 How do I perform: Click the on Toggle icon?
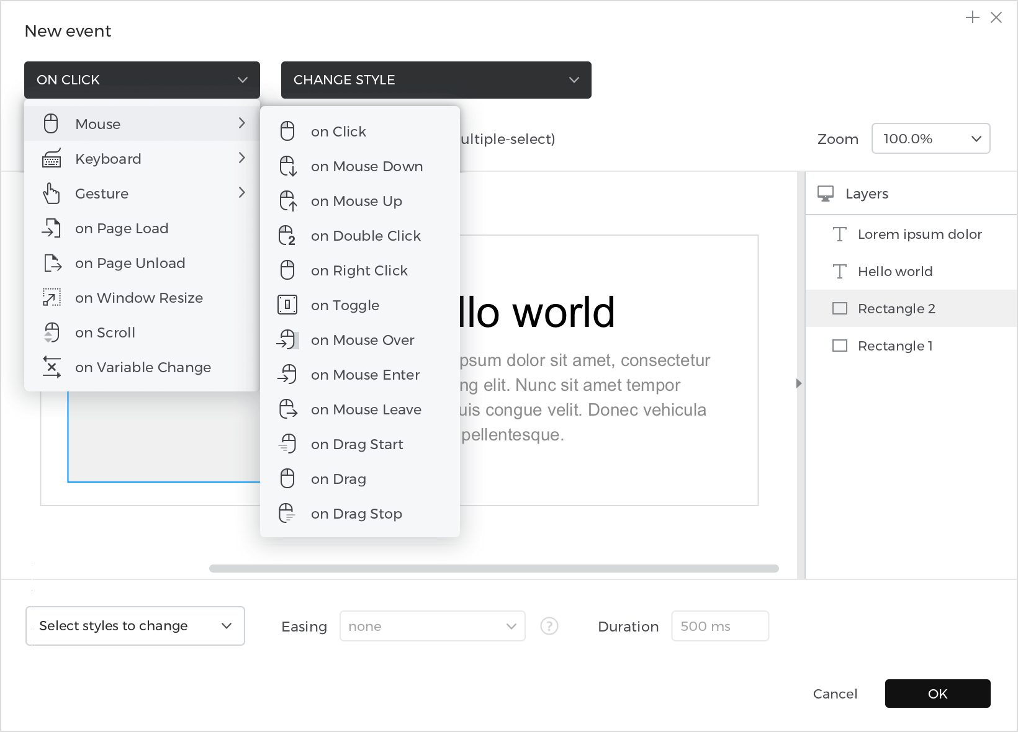pos(287,305)
